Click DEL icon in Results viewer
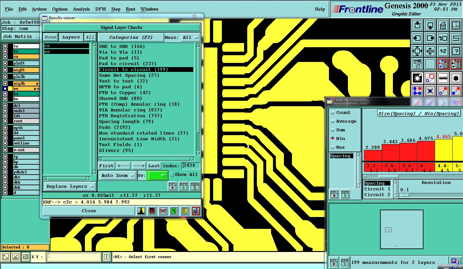Screen dimensions: 463x269 click(172, 186)
